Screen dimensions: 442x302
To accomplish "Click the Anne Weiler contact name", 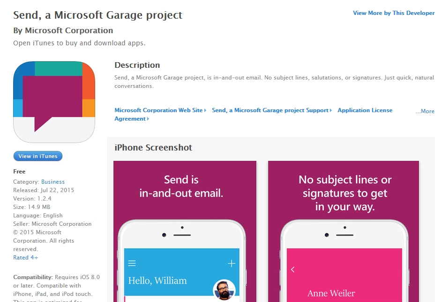I will [331, 294].
